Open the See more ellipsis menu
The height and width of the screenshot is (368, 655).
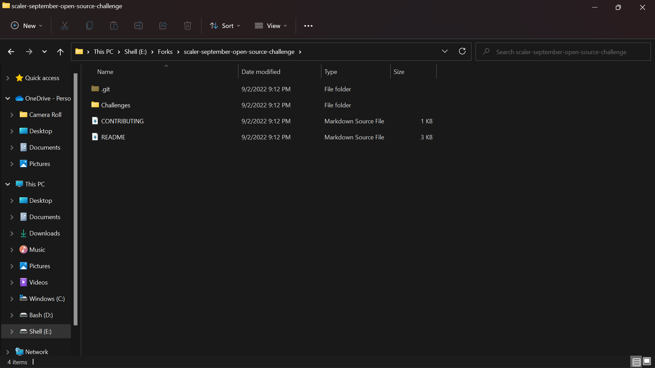[308, 26]
